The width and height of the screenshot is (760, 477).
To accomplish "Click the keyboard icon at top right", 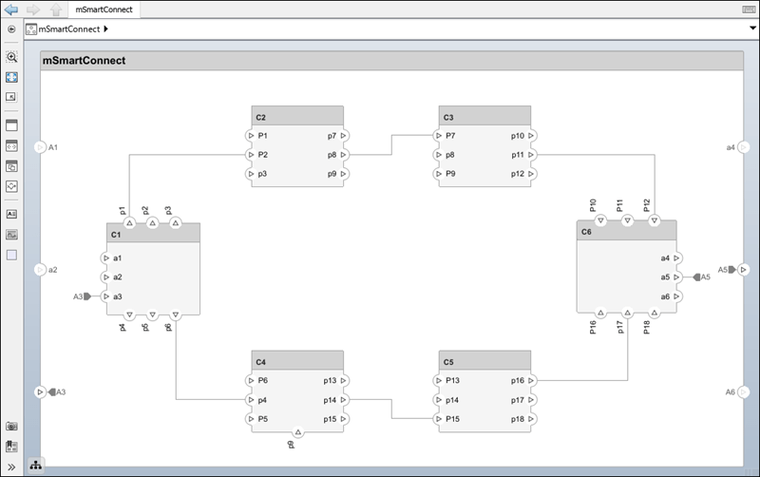I will (748, 10).
